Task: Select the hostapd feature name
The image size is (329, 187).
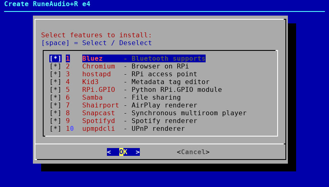Action: [x=97, y=74]
